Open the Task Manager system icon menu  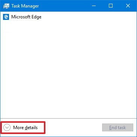click(x=6, y=6)
